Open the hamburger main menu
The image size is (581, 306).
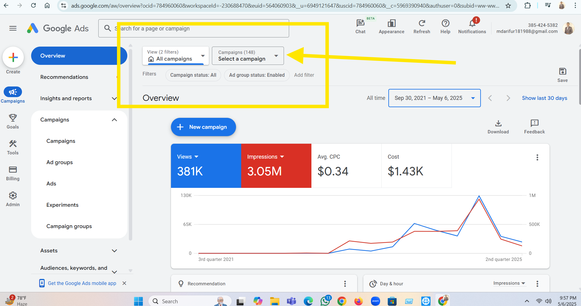(x=13, y=28)
